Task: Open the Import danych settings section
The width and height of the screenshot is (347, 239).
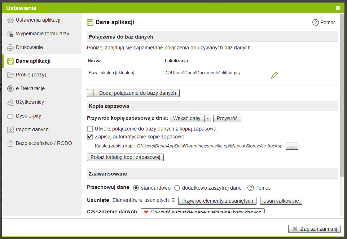Action: (32, 130)
